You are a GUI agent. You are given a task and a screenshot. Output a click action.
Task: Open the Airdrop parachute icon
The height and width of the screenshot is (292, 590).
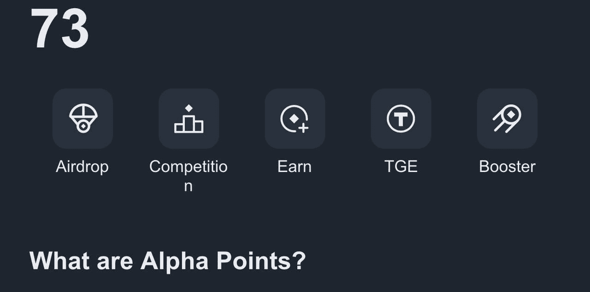(83, 119)
